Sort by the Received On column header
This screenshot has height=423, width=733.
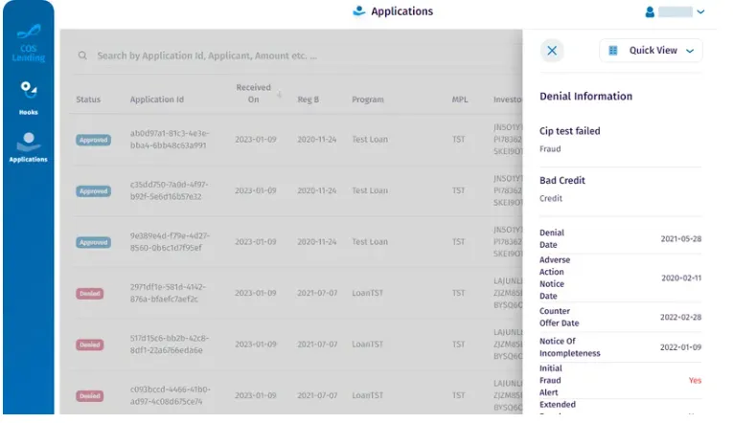(x=253, y=94)
